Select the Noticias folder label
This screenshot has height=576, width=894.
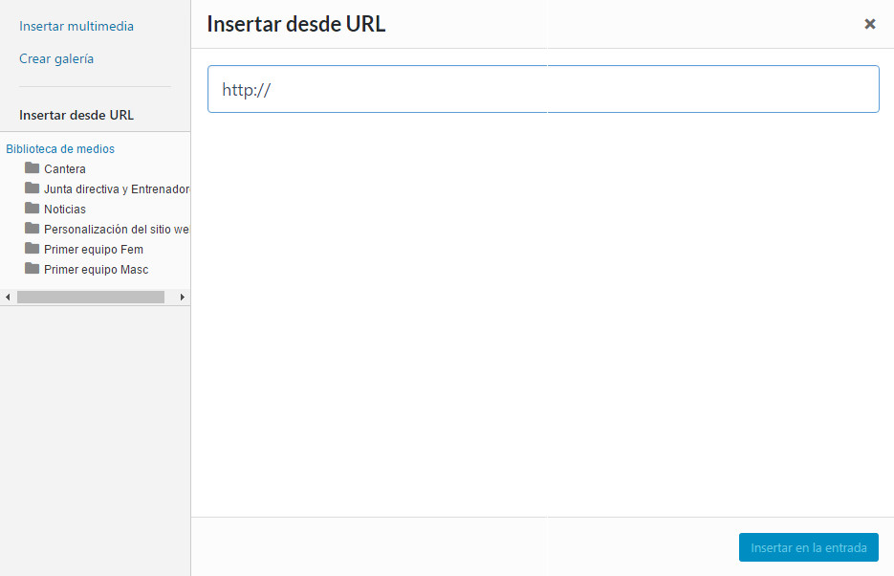pyautogui.click(x=65, y=210)
